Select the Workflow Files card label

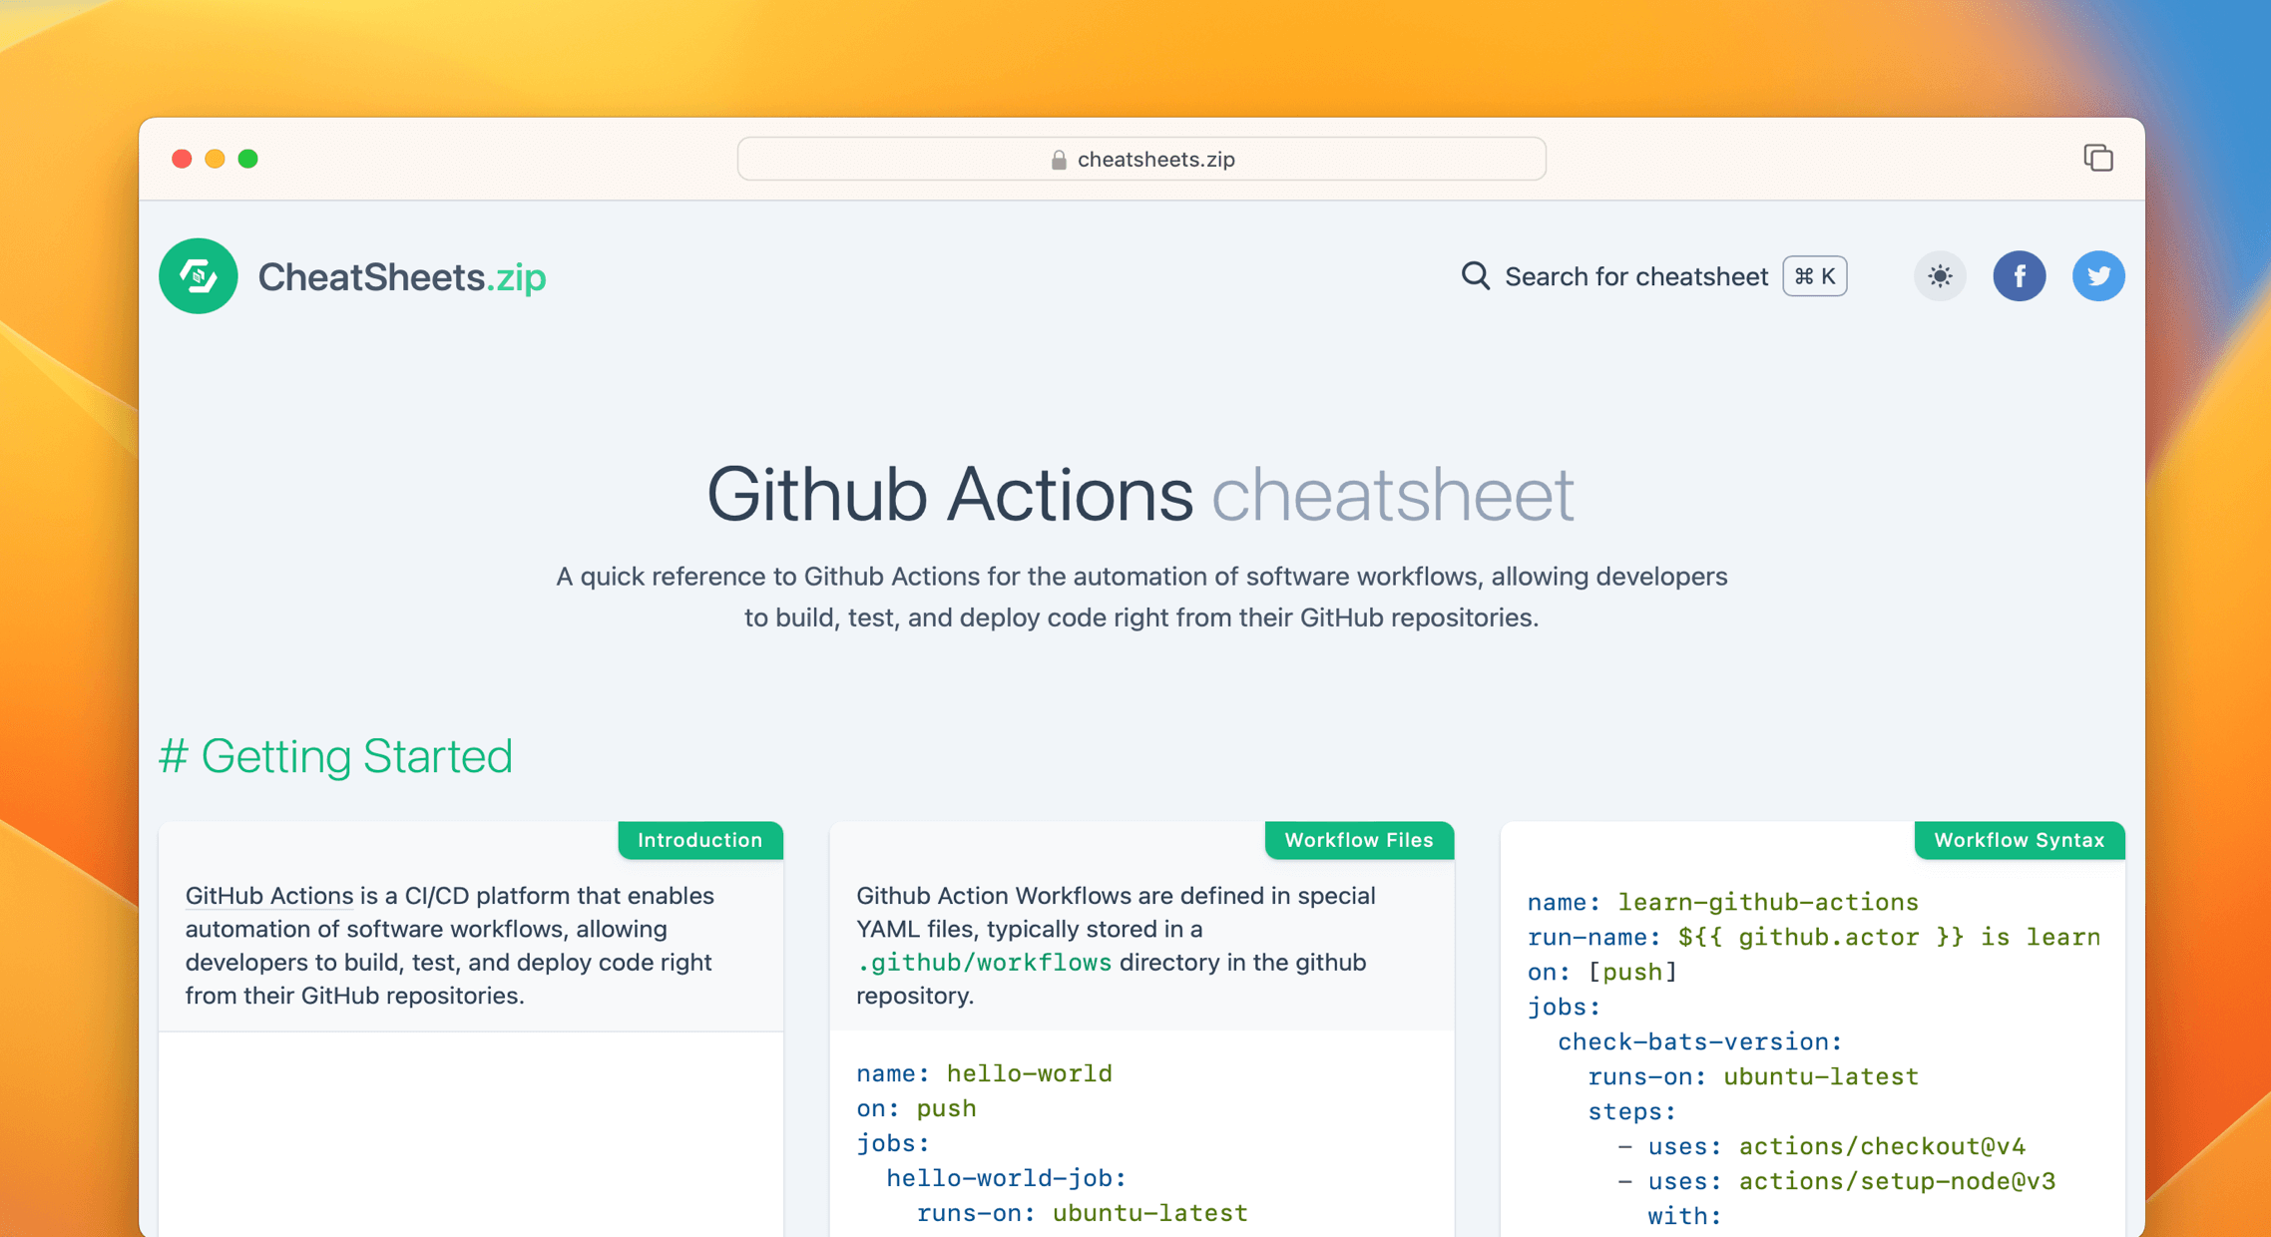[1358, 840]
